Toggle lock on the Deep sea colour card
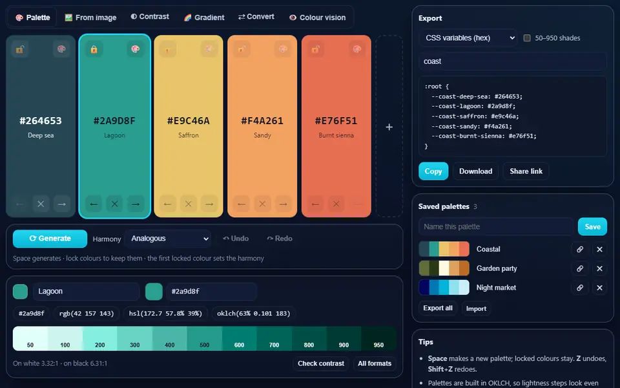Screen dimensions: 620x388 20,49
